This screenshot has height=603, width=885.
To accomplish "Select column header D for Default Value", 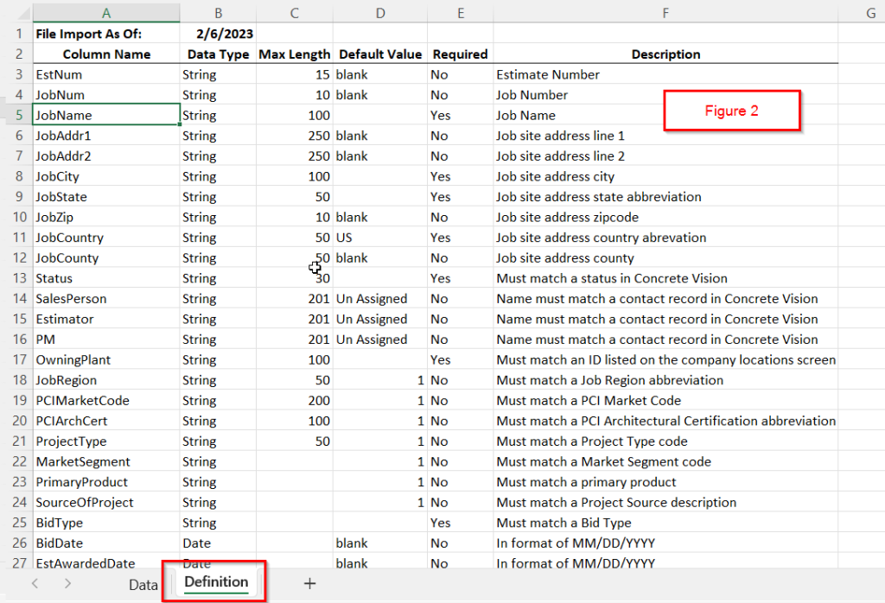I will coord(380,12).
